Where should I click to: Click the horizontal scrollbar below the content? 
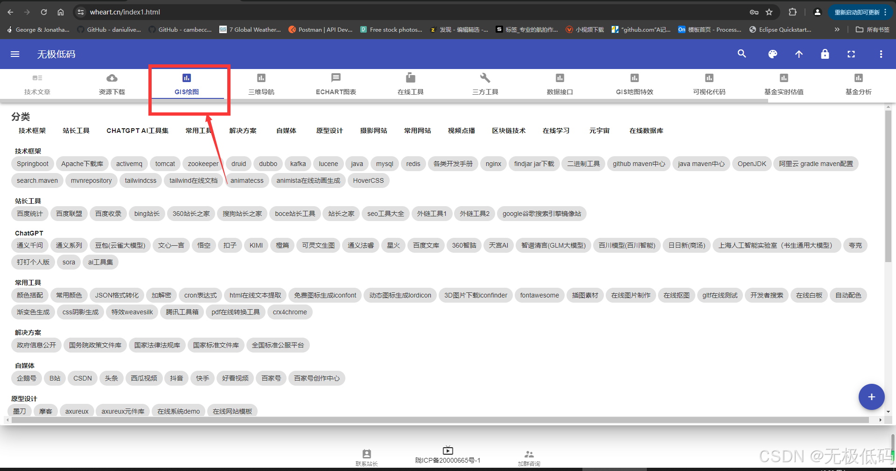[x=440, y=420]
